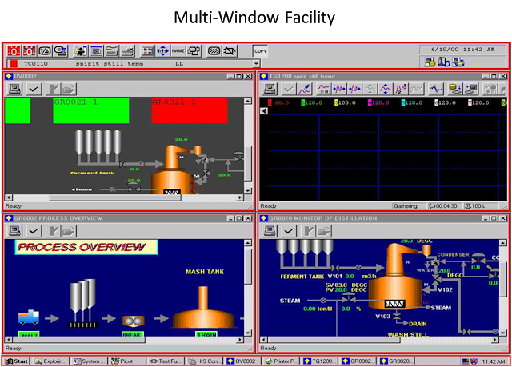Click the OV0002 window horizontal scrollbar
The image size is (512, 367).
point(120,197)
